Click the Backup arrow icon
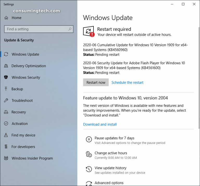Viewport: 200px width, 186px height. (6, 89)
